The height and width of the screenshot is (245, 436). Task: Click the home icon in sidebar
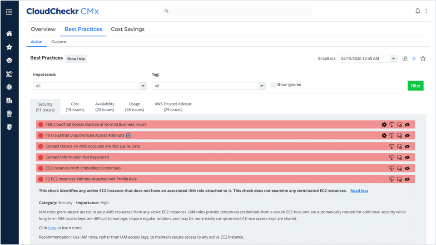9,34
